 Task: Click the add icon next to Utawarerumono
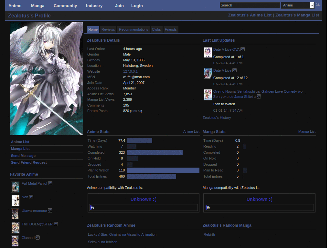(x=50, y=210)
